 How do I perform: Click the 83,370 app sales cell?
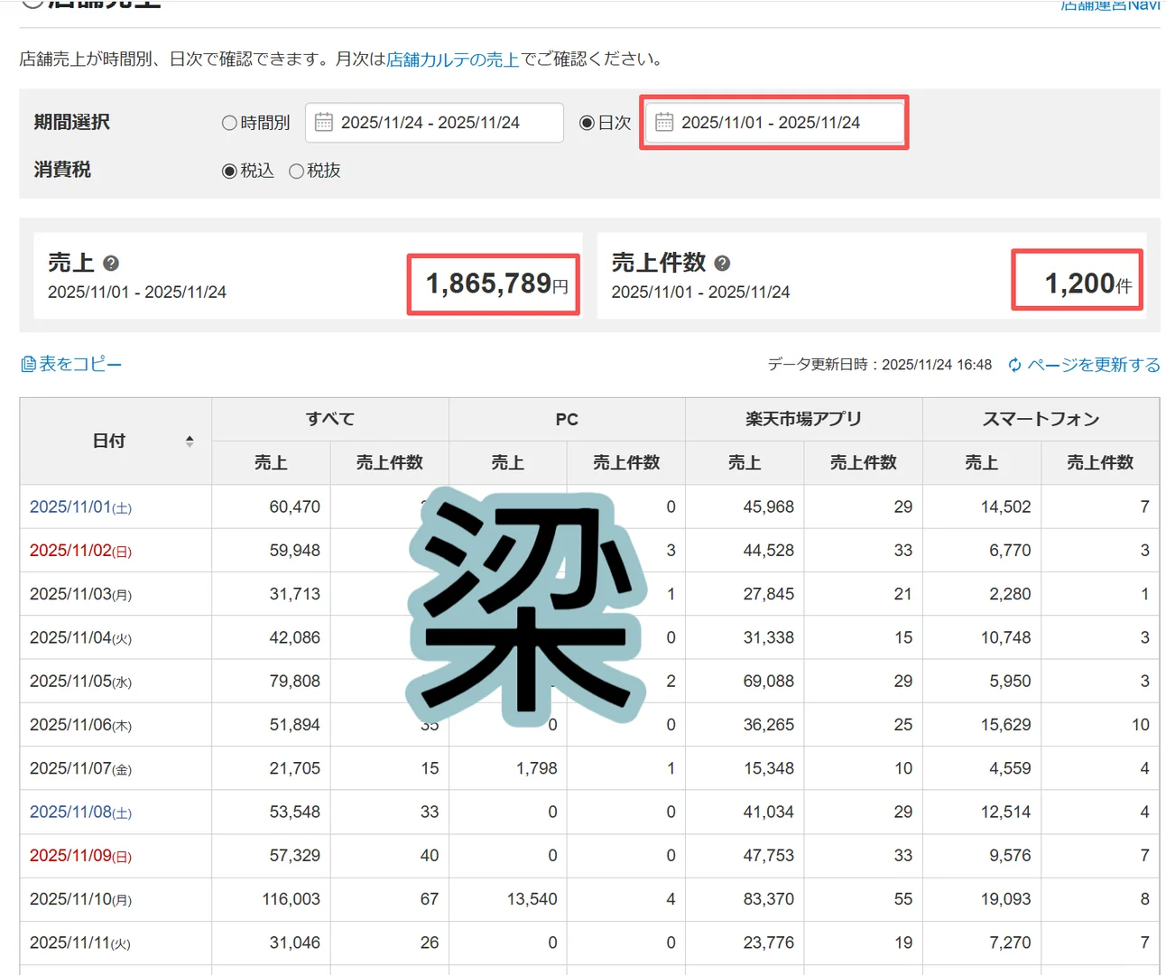tap(745, 899)
